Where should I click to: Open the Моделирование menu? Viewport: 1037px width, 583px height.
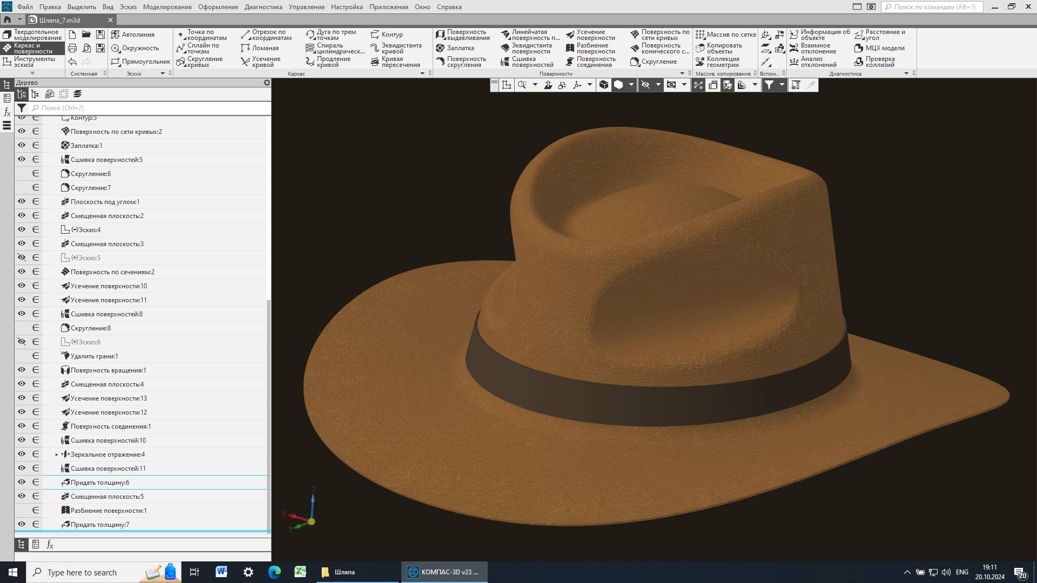[167, 7]
